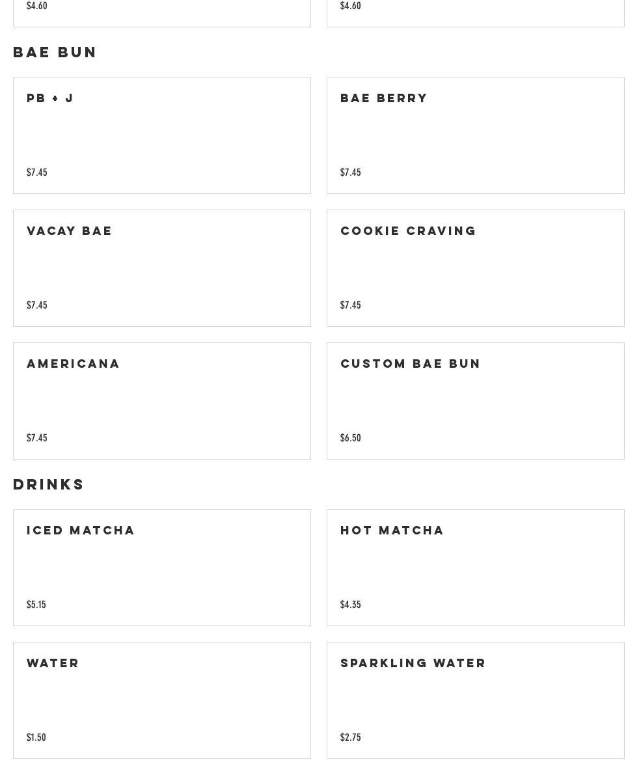Click the Bae Bun section heading

tap(55, 52)
